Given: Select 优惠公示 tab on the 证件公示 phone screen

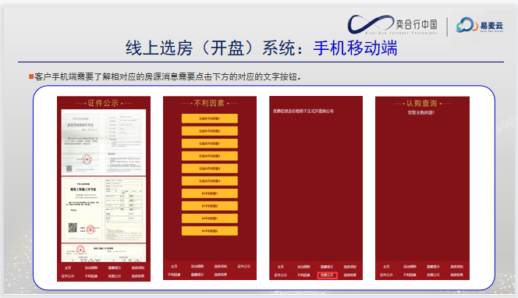Looking at the screenshot, I should [115, 276].
